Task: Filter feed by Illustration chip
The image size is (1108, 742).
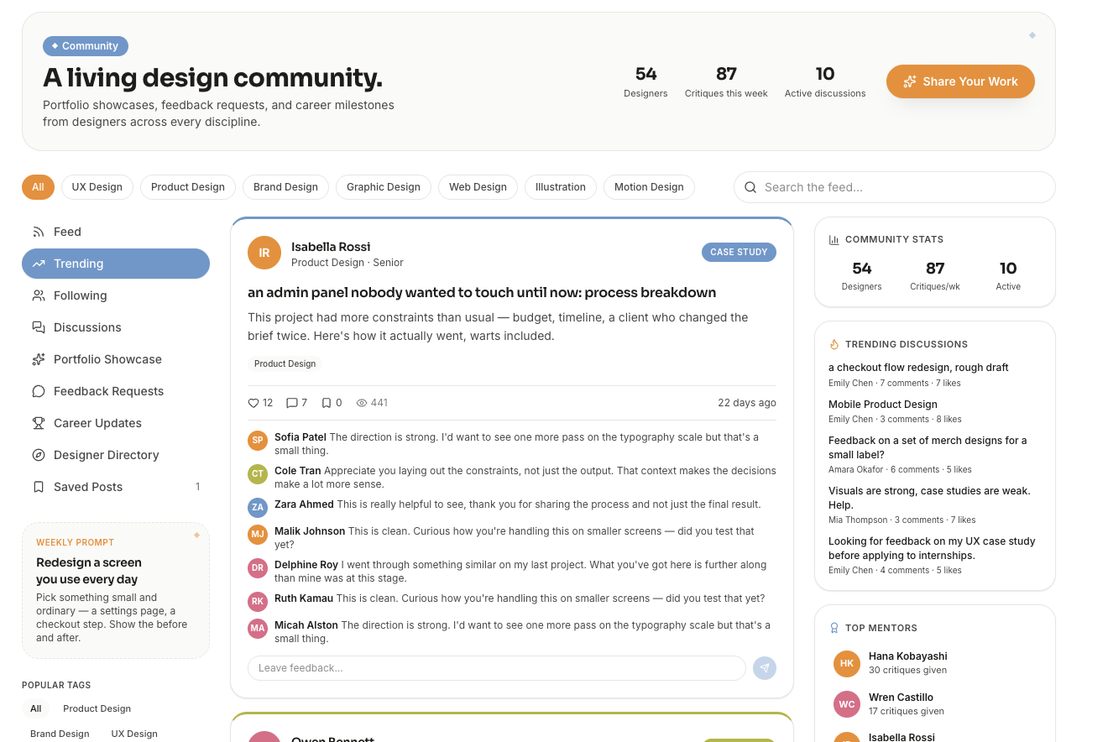Action: coord(561,187)
